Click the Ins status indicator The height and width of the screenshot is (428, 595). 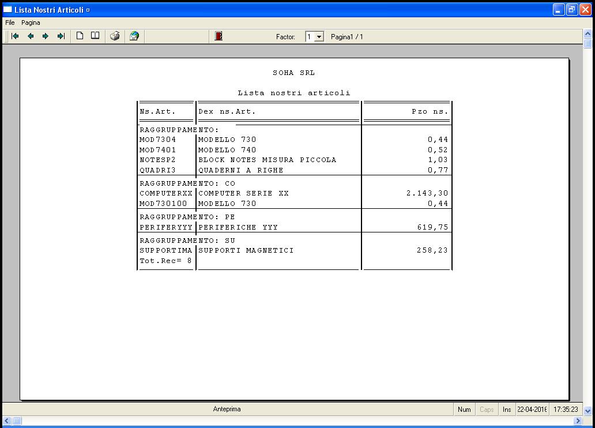coord(507,410)
